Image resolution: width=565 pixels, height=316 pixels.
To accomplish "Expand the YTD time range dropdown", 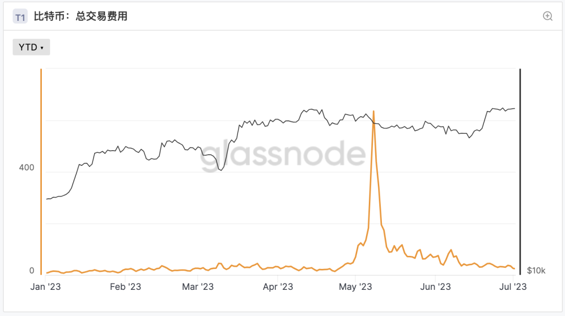I will pos(31,47).
